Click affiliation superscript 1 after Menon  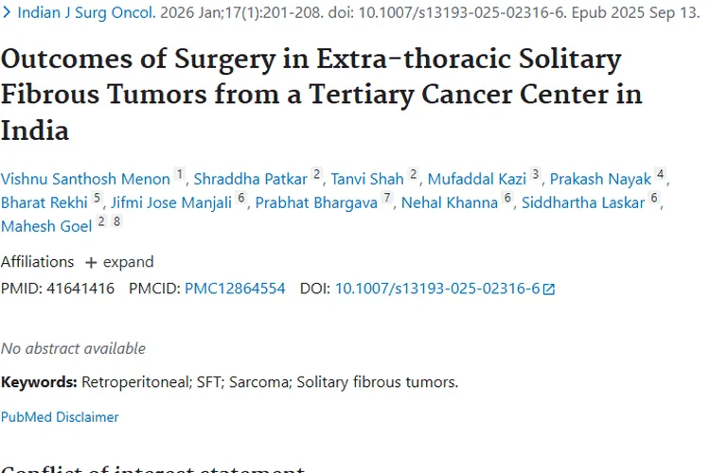[179, 176]
